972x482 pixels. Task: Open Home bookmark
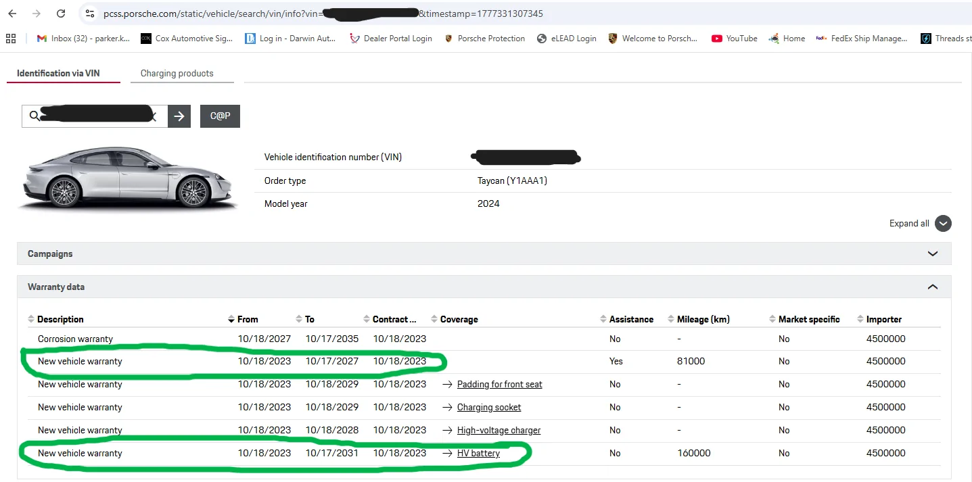[x=787, y=39]
